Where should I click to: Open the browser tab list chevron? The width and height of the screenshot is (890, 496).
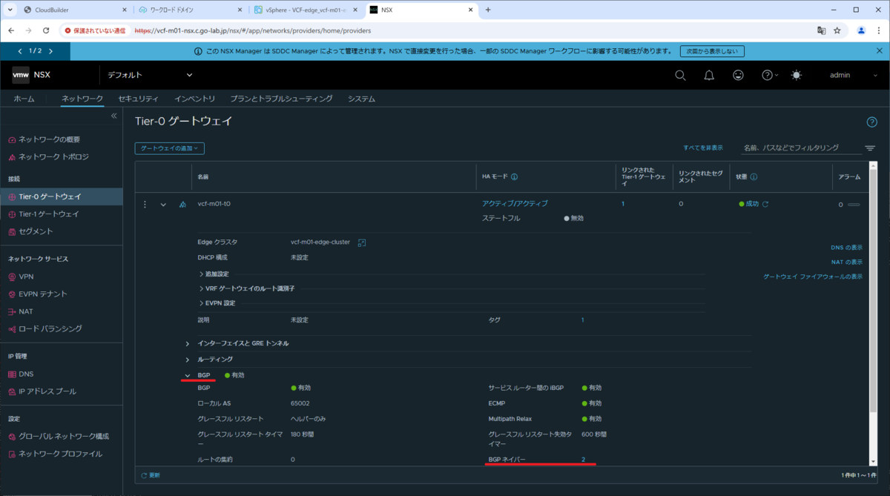click(10, 10)
